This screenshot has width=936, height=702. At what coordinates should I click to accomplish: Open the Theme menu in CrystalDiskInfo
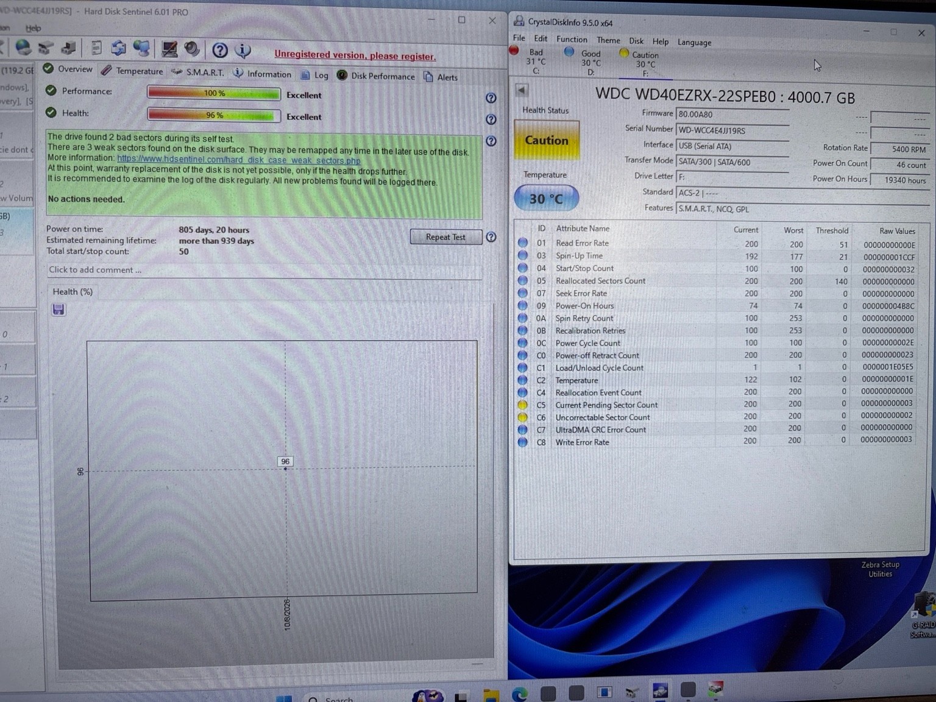[608, 40]
